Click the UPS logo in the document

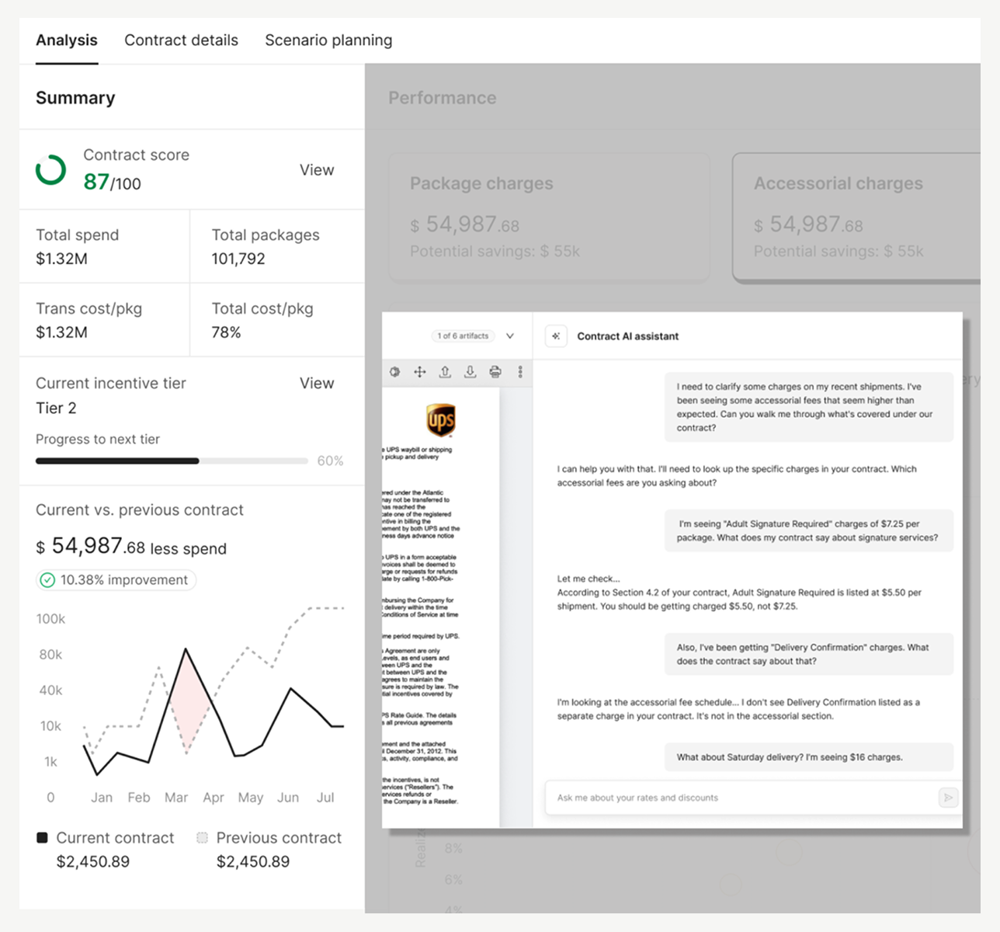441,420
